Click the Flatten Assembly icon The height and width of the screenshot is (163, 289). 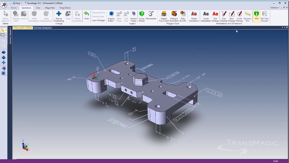point(77,16)
